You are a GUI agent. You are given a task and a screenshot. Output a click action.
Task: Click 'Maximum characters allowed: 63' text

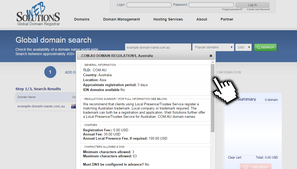pos(110,156)
